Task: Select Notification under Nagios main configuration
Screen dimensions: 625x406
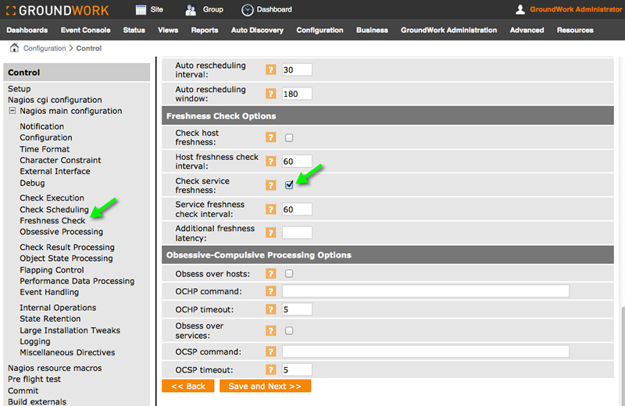Action: (x=42, y=126)
